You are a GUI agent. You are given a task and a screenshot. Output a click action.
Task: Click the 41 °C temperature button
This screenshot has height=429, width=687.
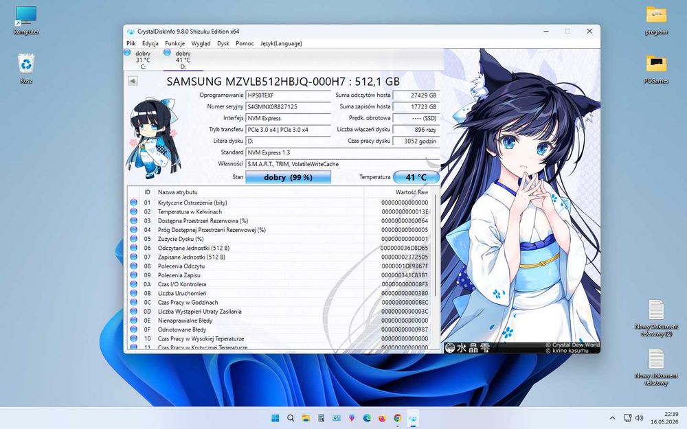pyautogui.click(x=416, y=177)
